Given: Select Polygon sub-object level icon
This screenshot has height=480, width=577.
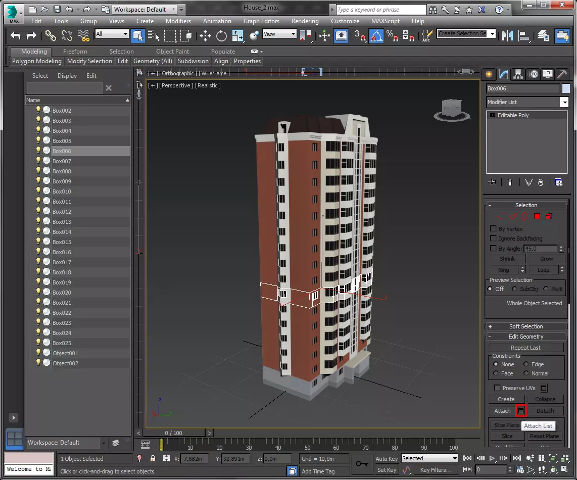Looking at the screenshot, I should point(537,216).
